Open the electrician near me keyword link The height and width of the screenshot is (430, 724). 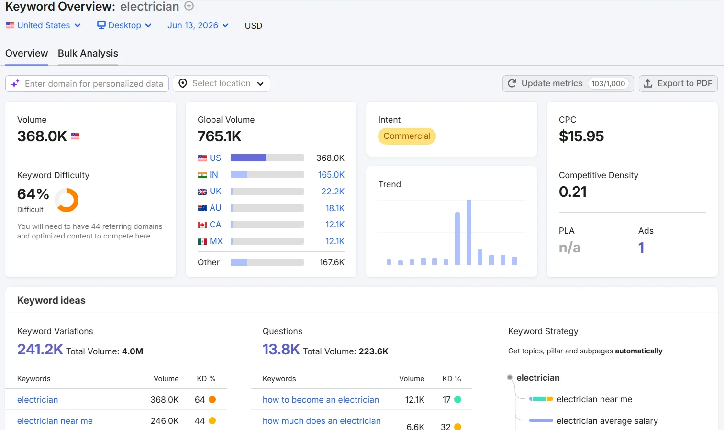[55, 421]
